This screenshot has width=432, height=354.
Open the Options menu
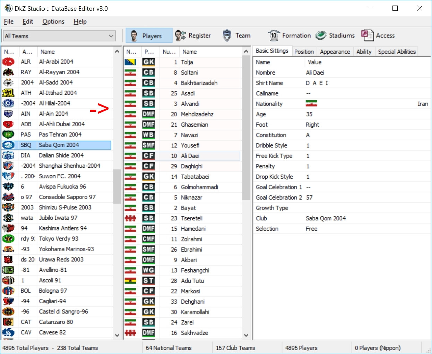[53, 22]
